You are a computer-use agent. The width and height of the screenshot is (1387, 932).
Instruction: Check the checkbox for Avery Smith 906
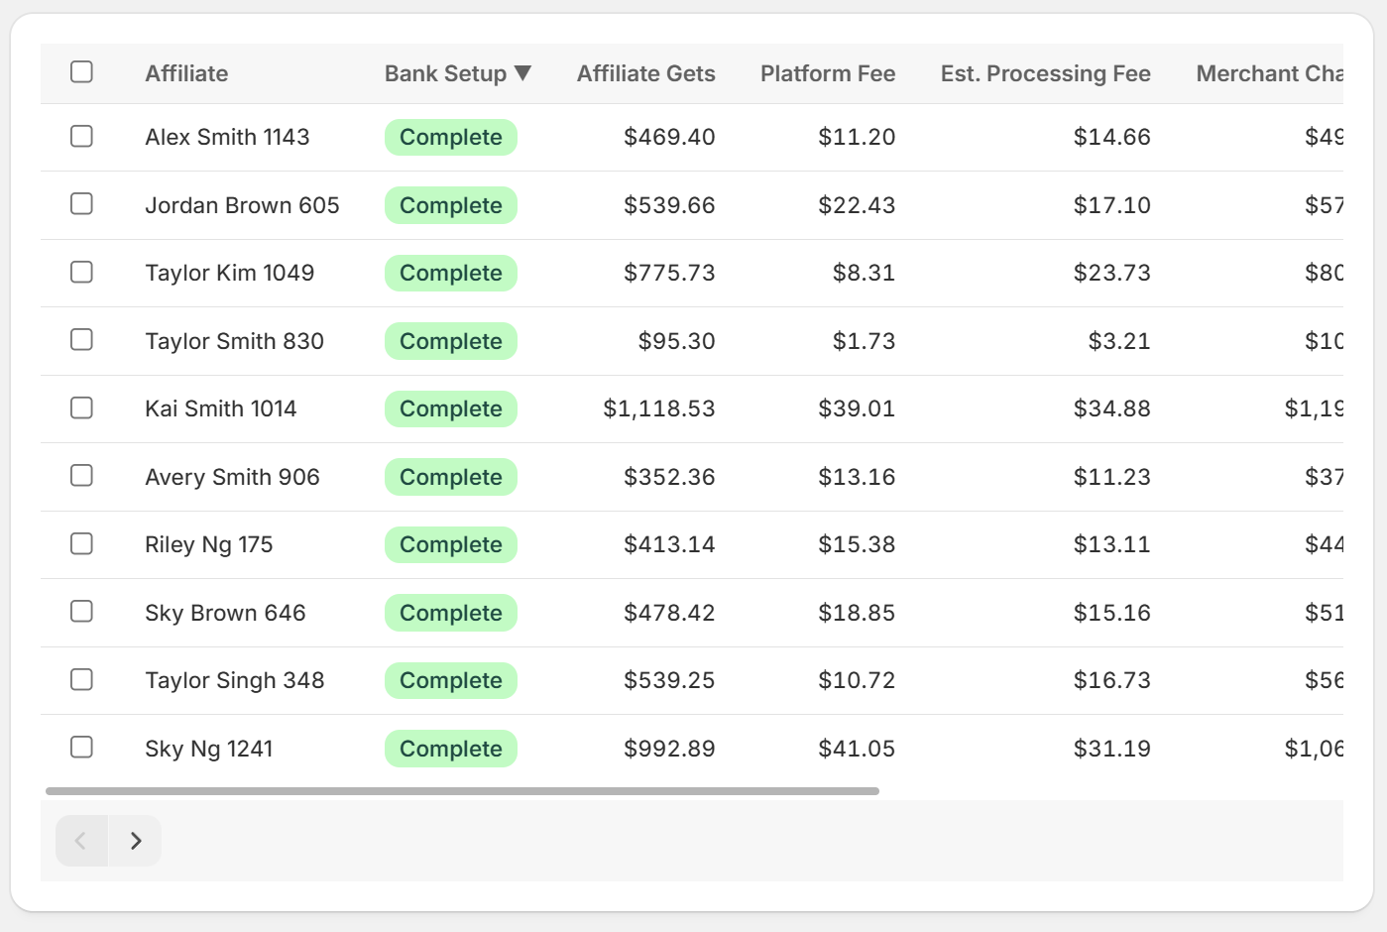coord(81,476)
